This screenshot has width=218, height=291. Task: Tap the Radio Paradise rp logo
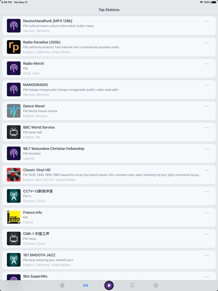(x=14, y=47)
